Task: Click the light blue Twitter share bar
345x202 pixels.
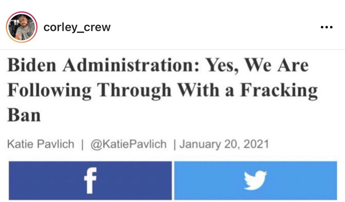Action: tap(256, 180)
